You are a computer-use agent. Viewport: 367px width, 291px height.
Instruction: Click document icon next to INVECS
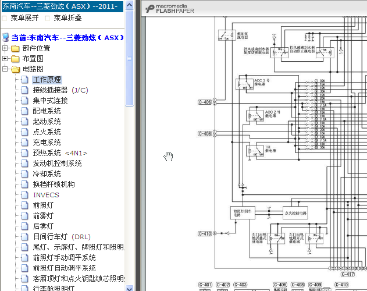25,195
